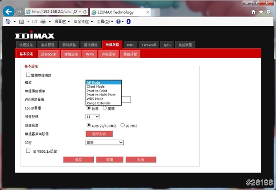Image resolution: width=276 pixels, height=190 pixels.
Task: Click the 取消 cancel button
Action: click(x=141, y=160)
